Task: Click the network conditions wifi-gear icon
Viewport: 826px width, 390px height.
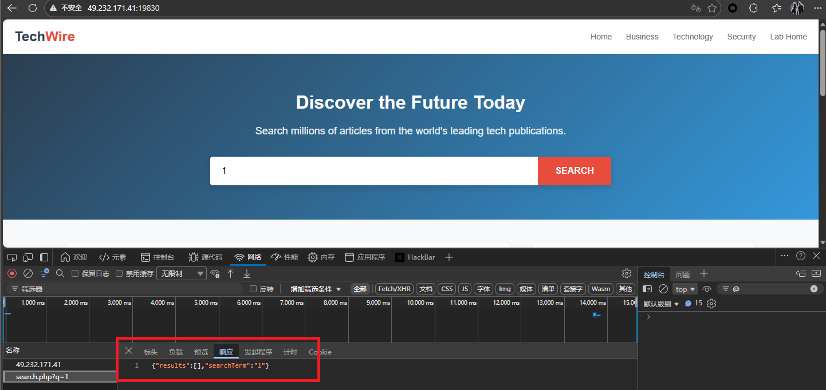Action: (215, 273)
